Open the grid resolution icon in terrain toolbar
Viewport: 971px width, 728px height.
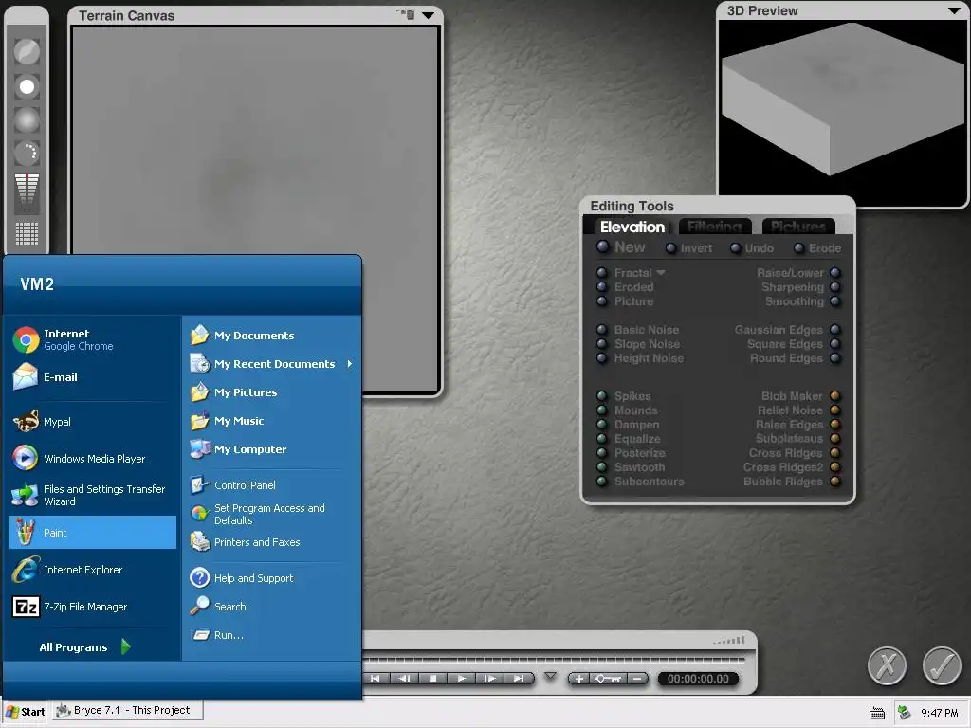point(27,233)
